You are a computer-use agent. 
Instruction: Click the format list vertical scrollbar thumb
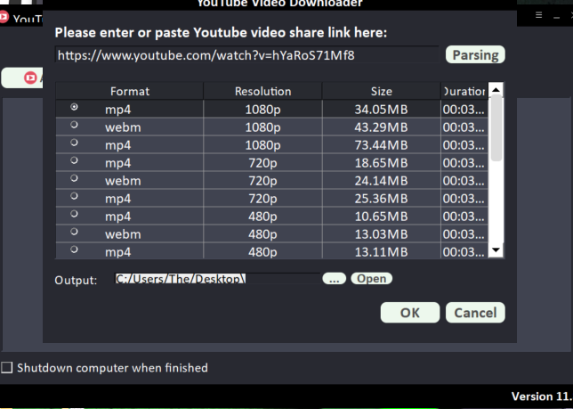point(496,127)
